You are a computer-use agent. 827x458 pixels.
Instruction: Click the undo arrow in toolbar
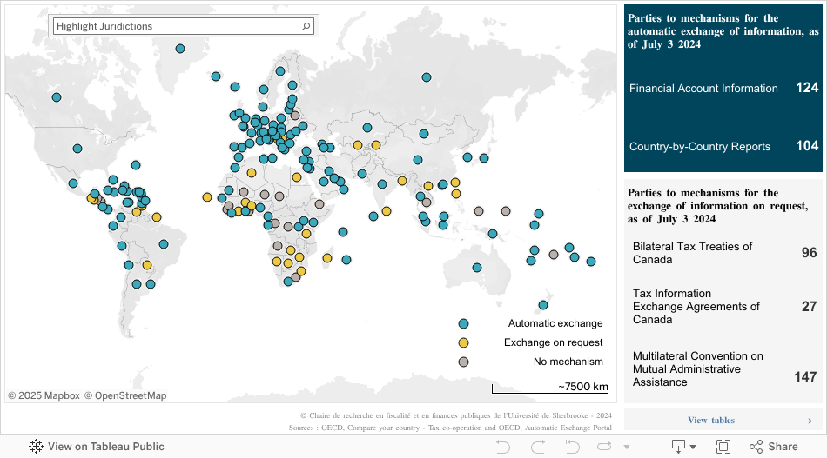(x=502, y=447)
